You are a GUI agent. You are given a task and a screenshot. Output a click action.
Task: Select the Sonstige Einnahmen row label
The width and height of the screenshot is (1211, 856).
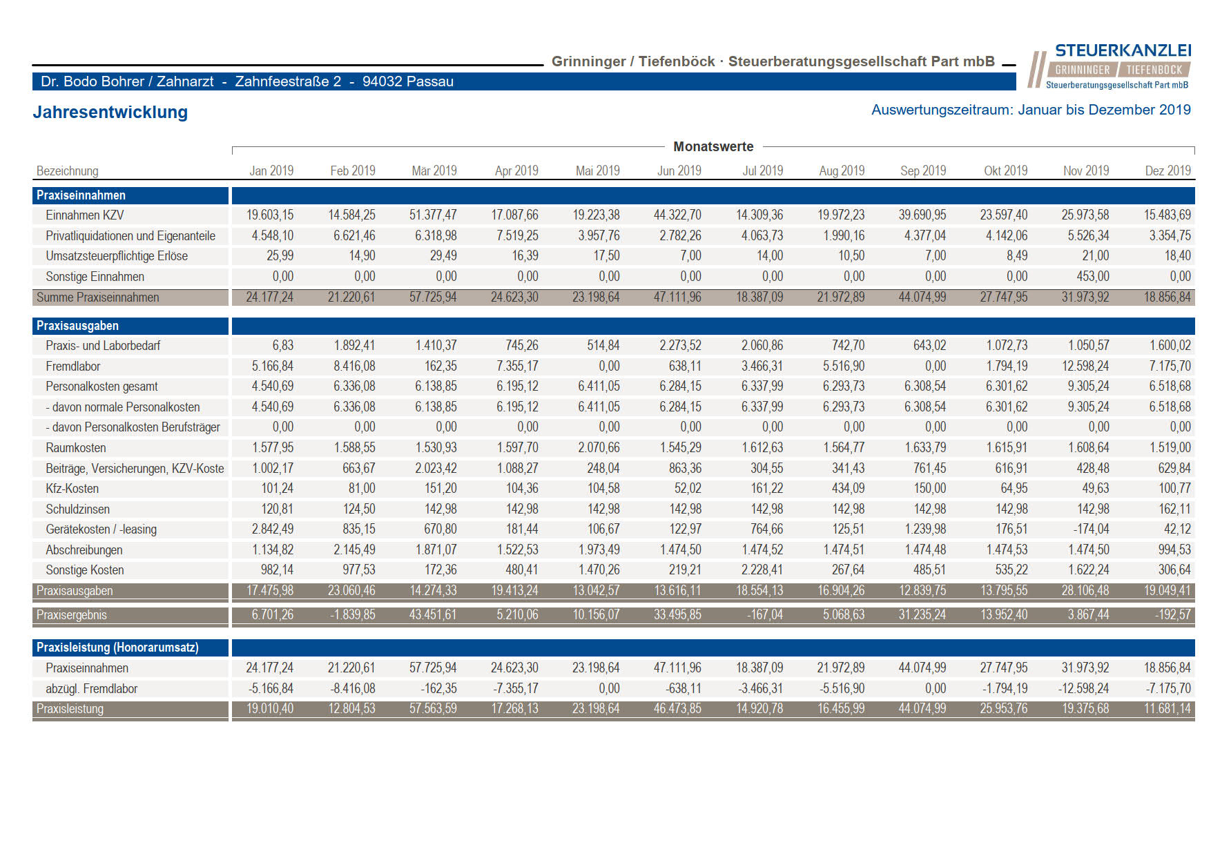[95, 277]
